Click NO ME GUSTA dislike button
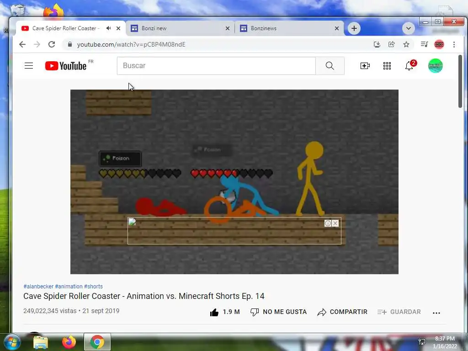 278,312
